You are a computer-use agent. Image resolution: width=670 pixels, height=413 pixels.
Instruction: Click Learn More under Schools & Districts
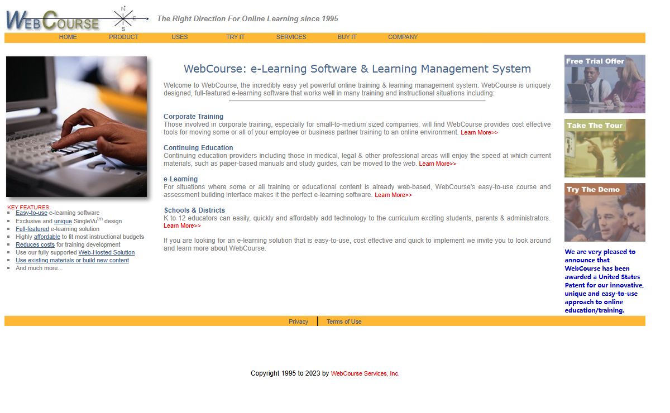pyautogui.click(x=182, y=226)
